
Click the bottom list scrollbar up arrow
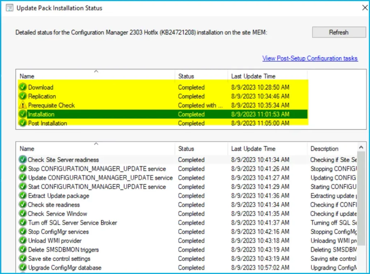[x=361, y=148]
